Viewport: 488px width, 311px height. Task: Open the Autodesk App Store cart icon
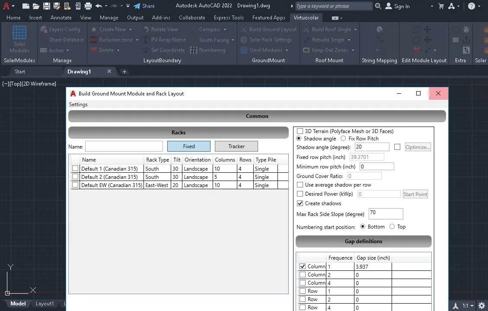point(441,6)
